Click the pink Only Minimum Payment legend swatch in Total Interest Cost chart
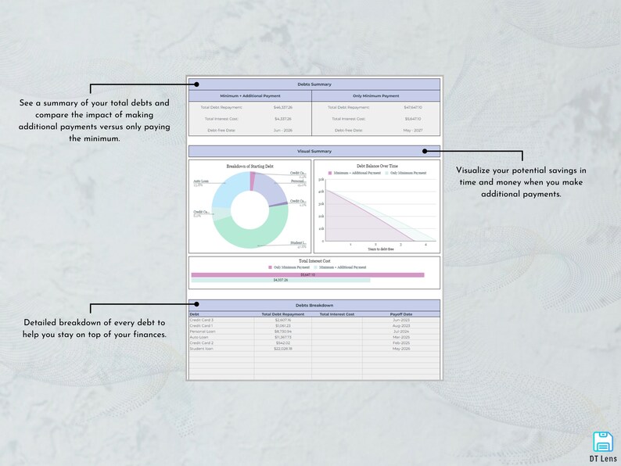The image size is (621, 466). pyautogui.click(x=270, y=267)
